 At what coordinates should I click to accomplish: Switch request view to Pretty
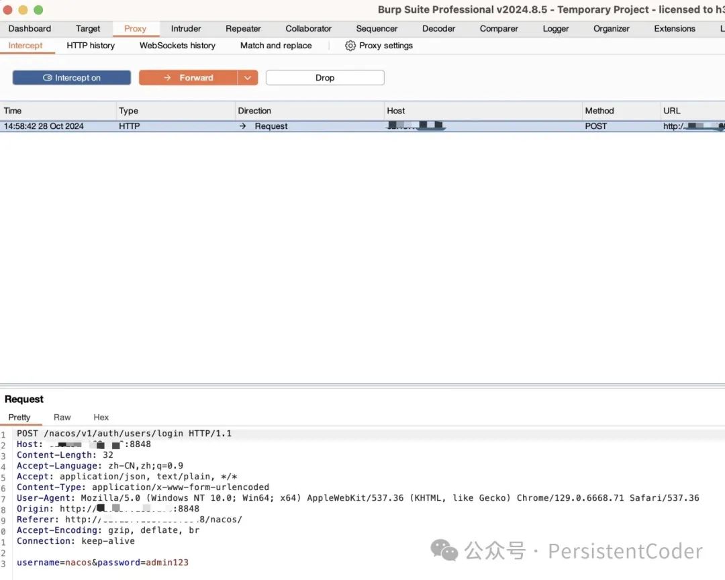[x=19, y=417]
